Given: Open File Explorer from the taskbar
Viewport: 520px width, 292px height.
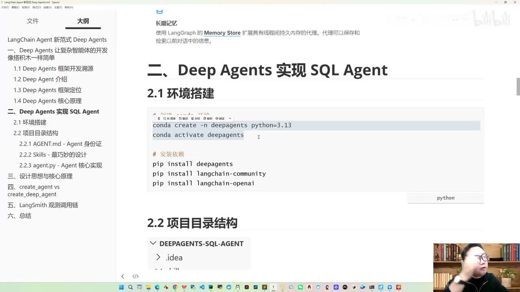Looking at the screenshot, I should (x=149, y=288).
